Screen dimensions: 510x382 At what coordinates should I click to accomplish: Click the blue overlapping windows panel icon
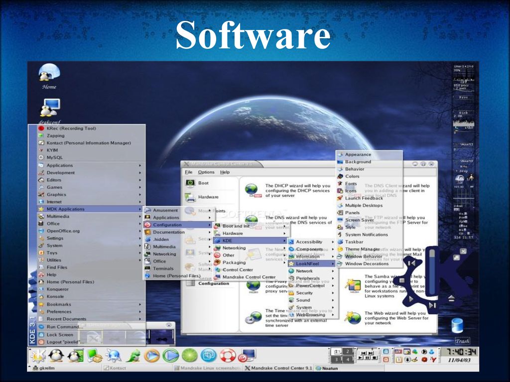click(209, 355)
